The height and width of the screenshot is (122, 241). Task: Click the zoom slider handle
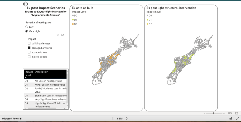pos(213,113)
